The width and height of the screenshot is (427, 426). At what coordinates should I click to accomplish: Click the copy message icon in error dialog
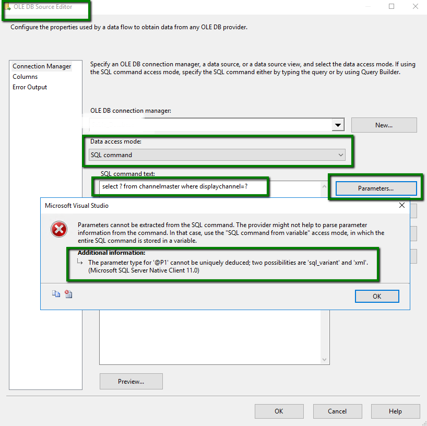coord(56,294)
